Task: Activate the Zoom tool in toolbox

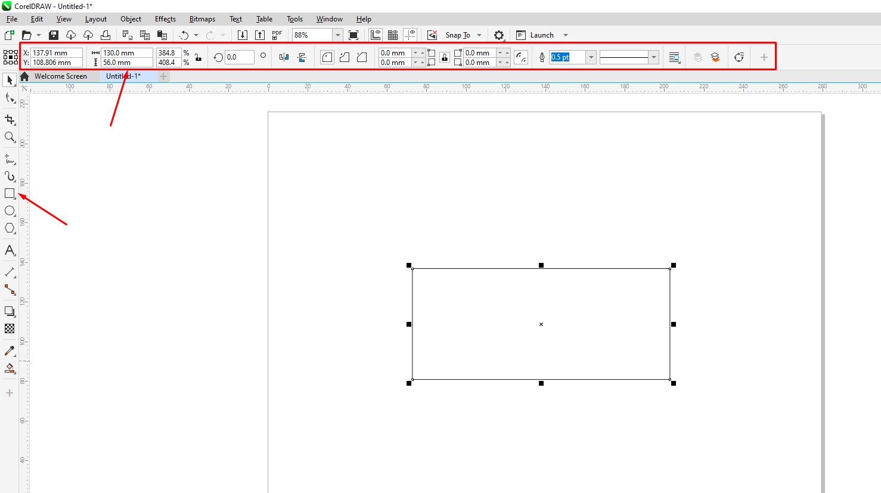Action: (x=10, y=137)
